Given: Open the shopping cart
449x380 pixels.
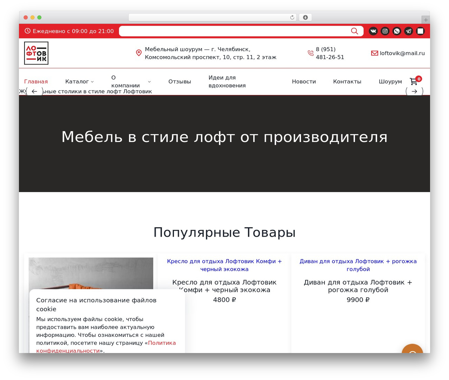Looking at the screenshot, I should tap(414, 81).
